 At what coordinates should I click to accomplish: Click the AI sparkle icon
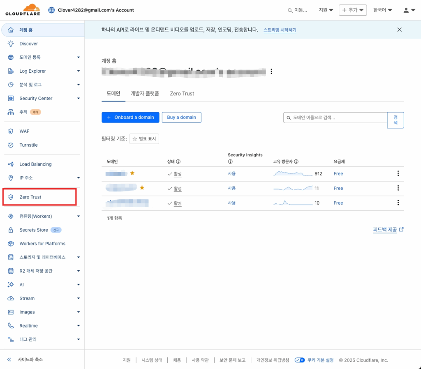11,284
